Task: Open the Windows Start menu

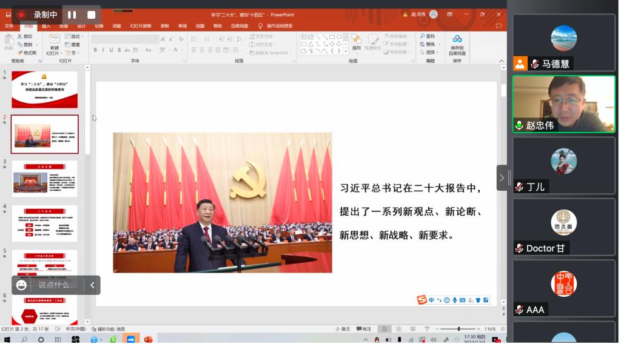Action: coord(7,339)
